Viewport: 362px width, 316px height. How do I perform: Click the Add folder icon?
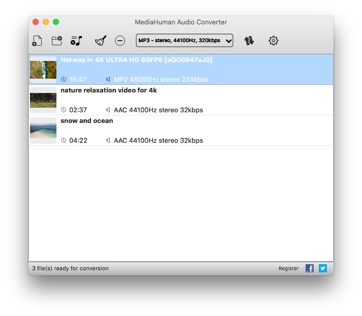(x=56, y=41)
